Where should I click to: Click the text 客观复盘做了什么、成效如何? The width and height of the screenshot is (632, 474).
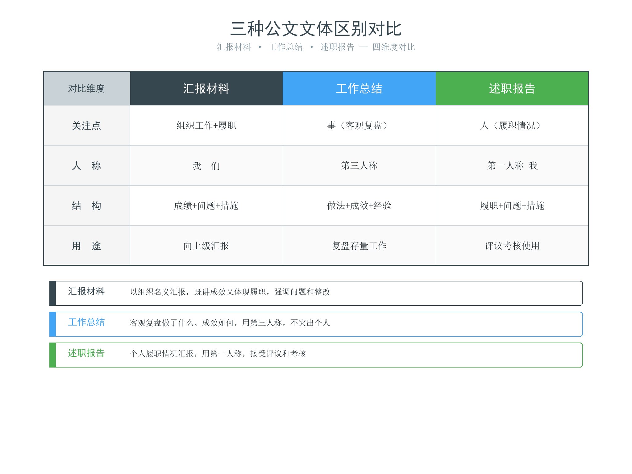click(x=182, y=323)
